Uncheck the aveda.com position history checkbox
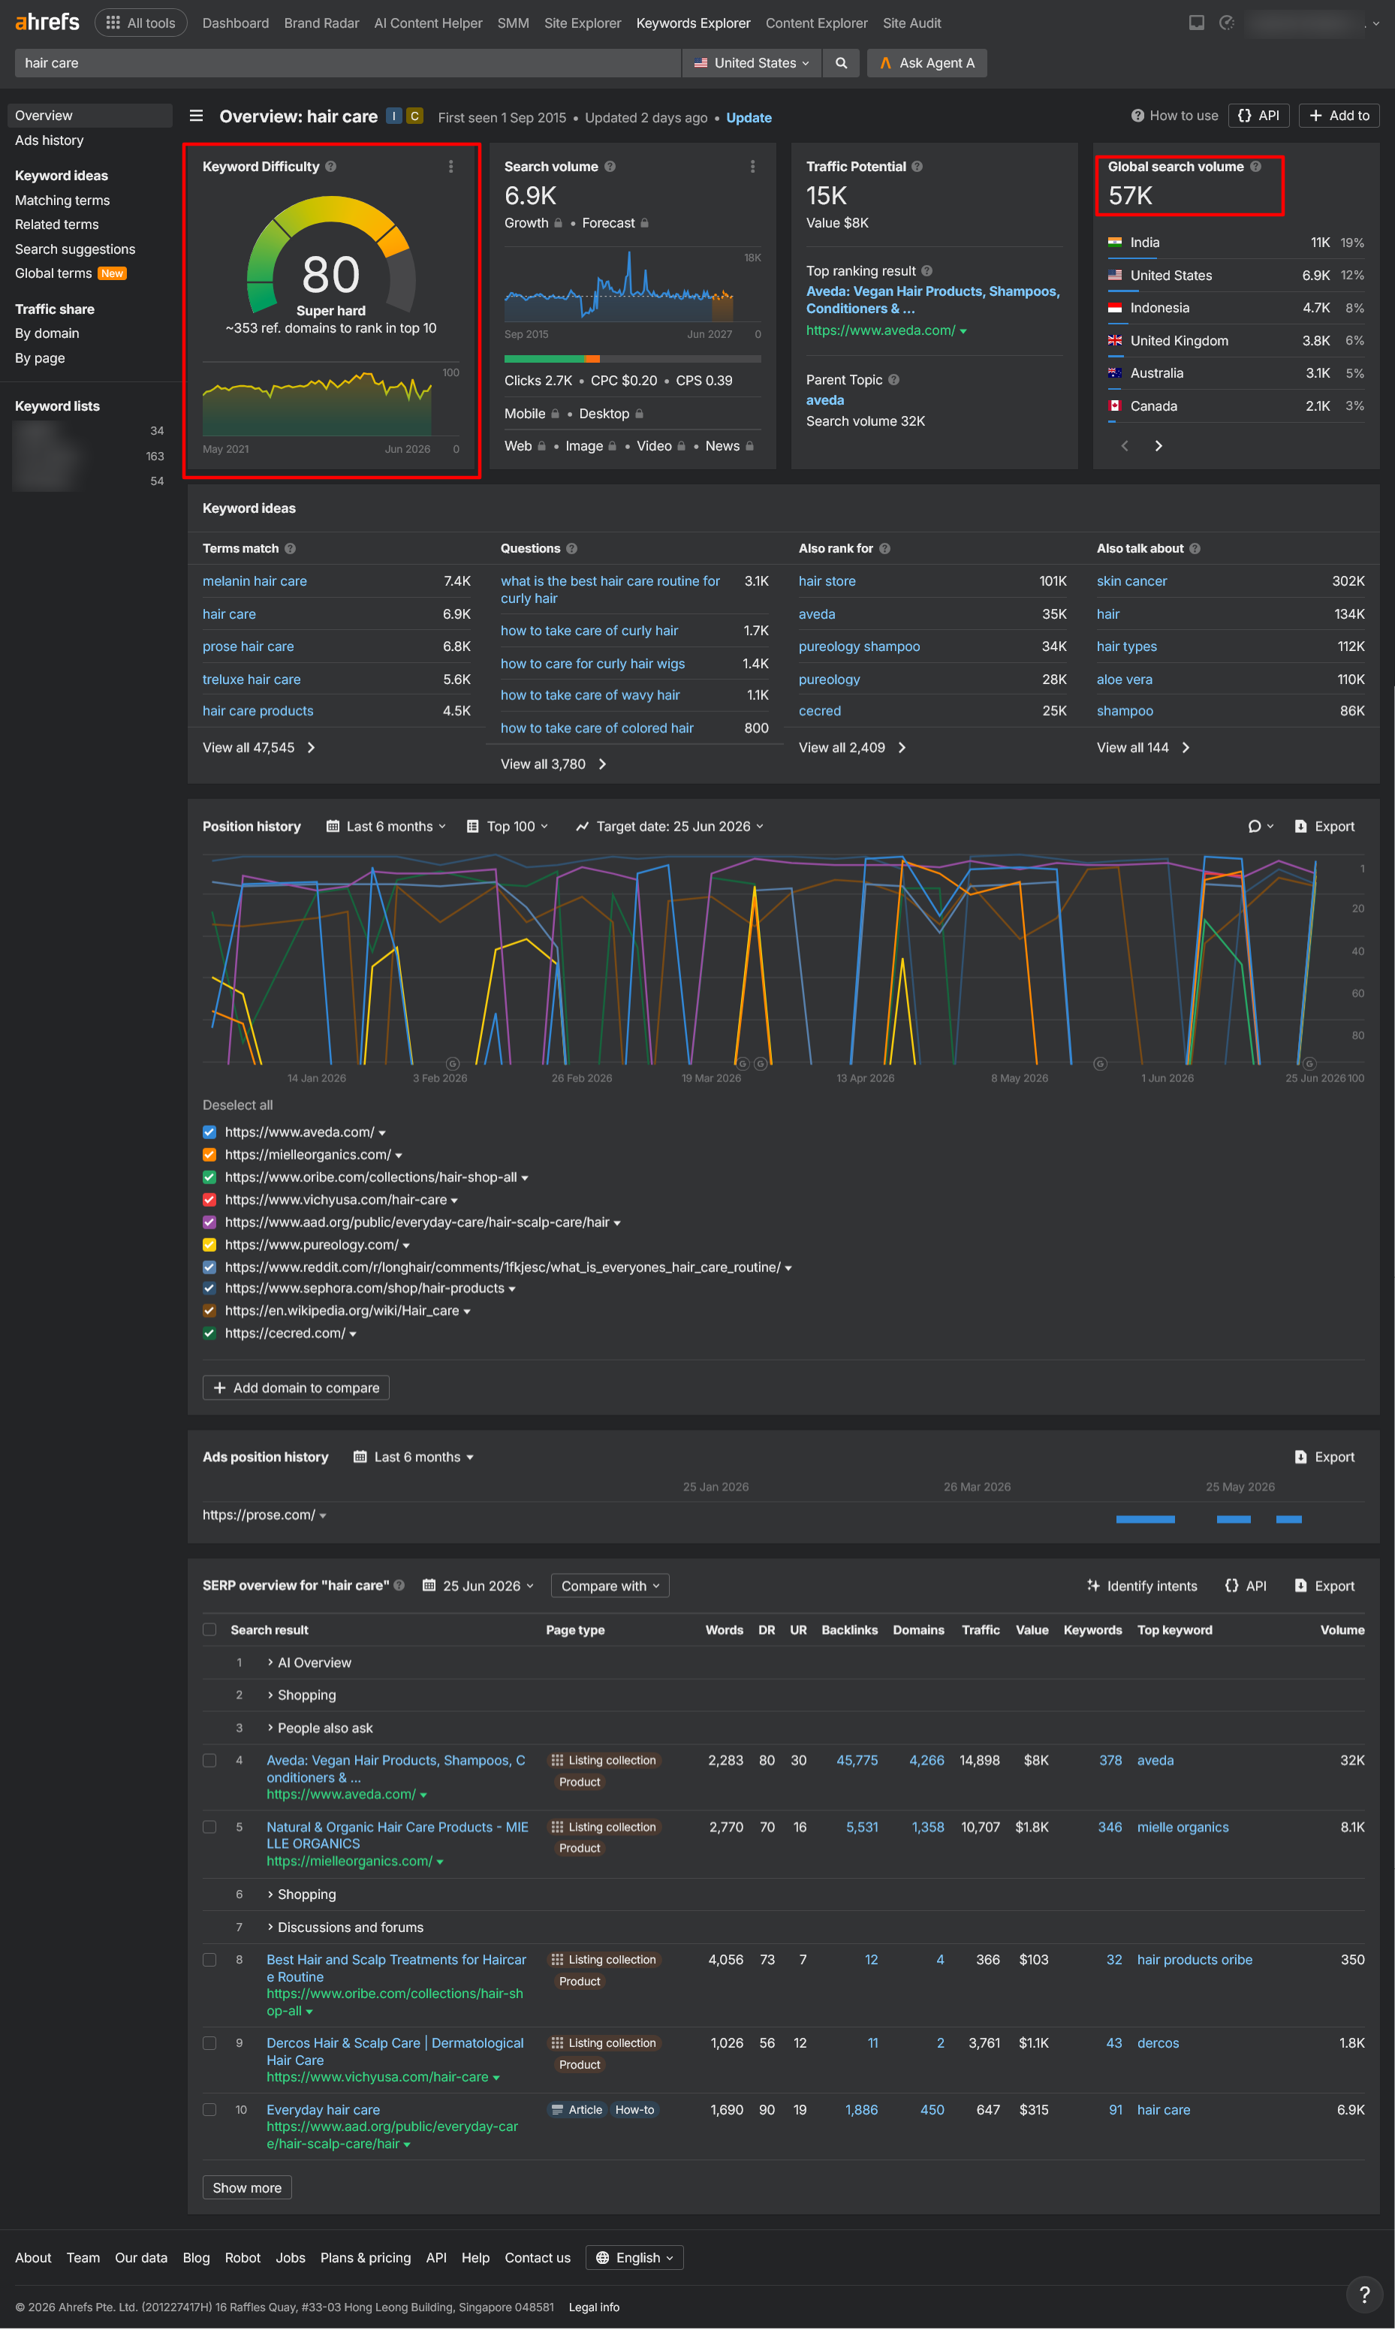Viewport: 1395px width, 2330px height. coord(209,1132)
